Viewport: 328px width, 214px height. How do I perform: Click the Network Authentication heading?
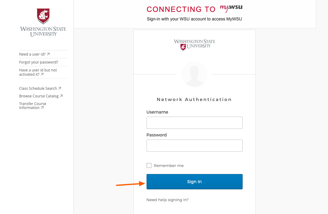(194, 99)
